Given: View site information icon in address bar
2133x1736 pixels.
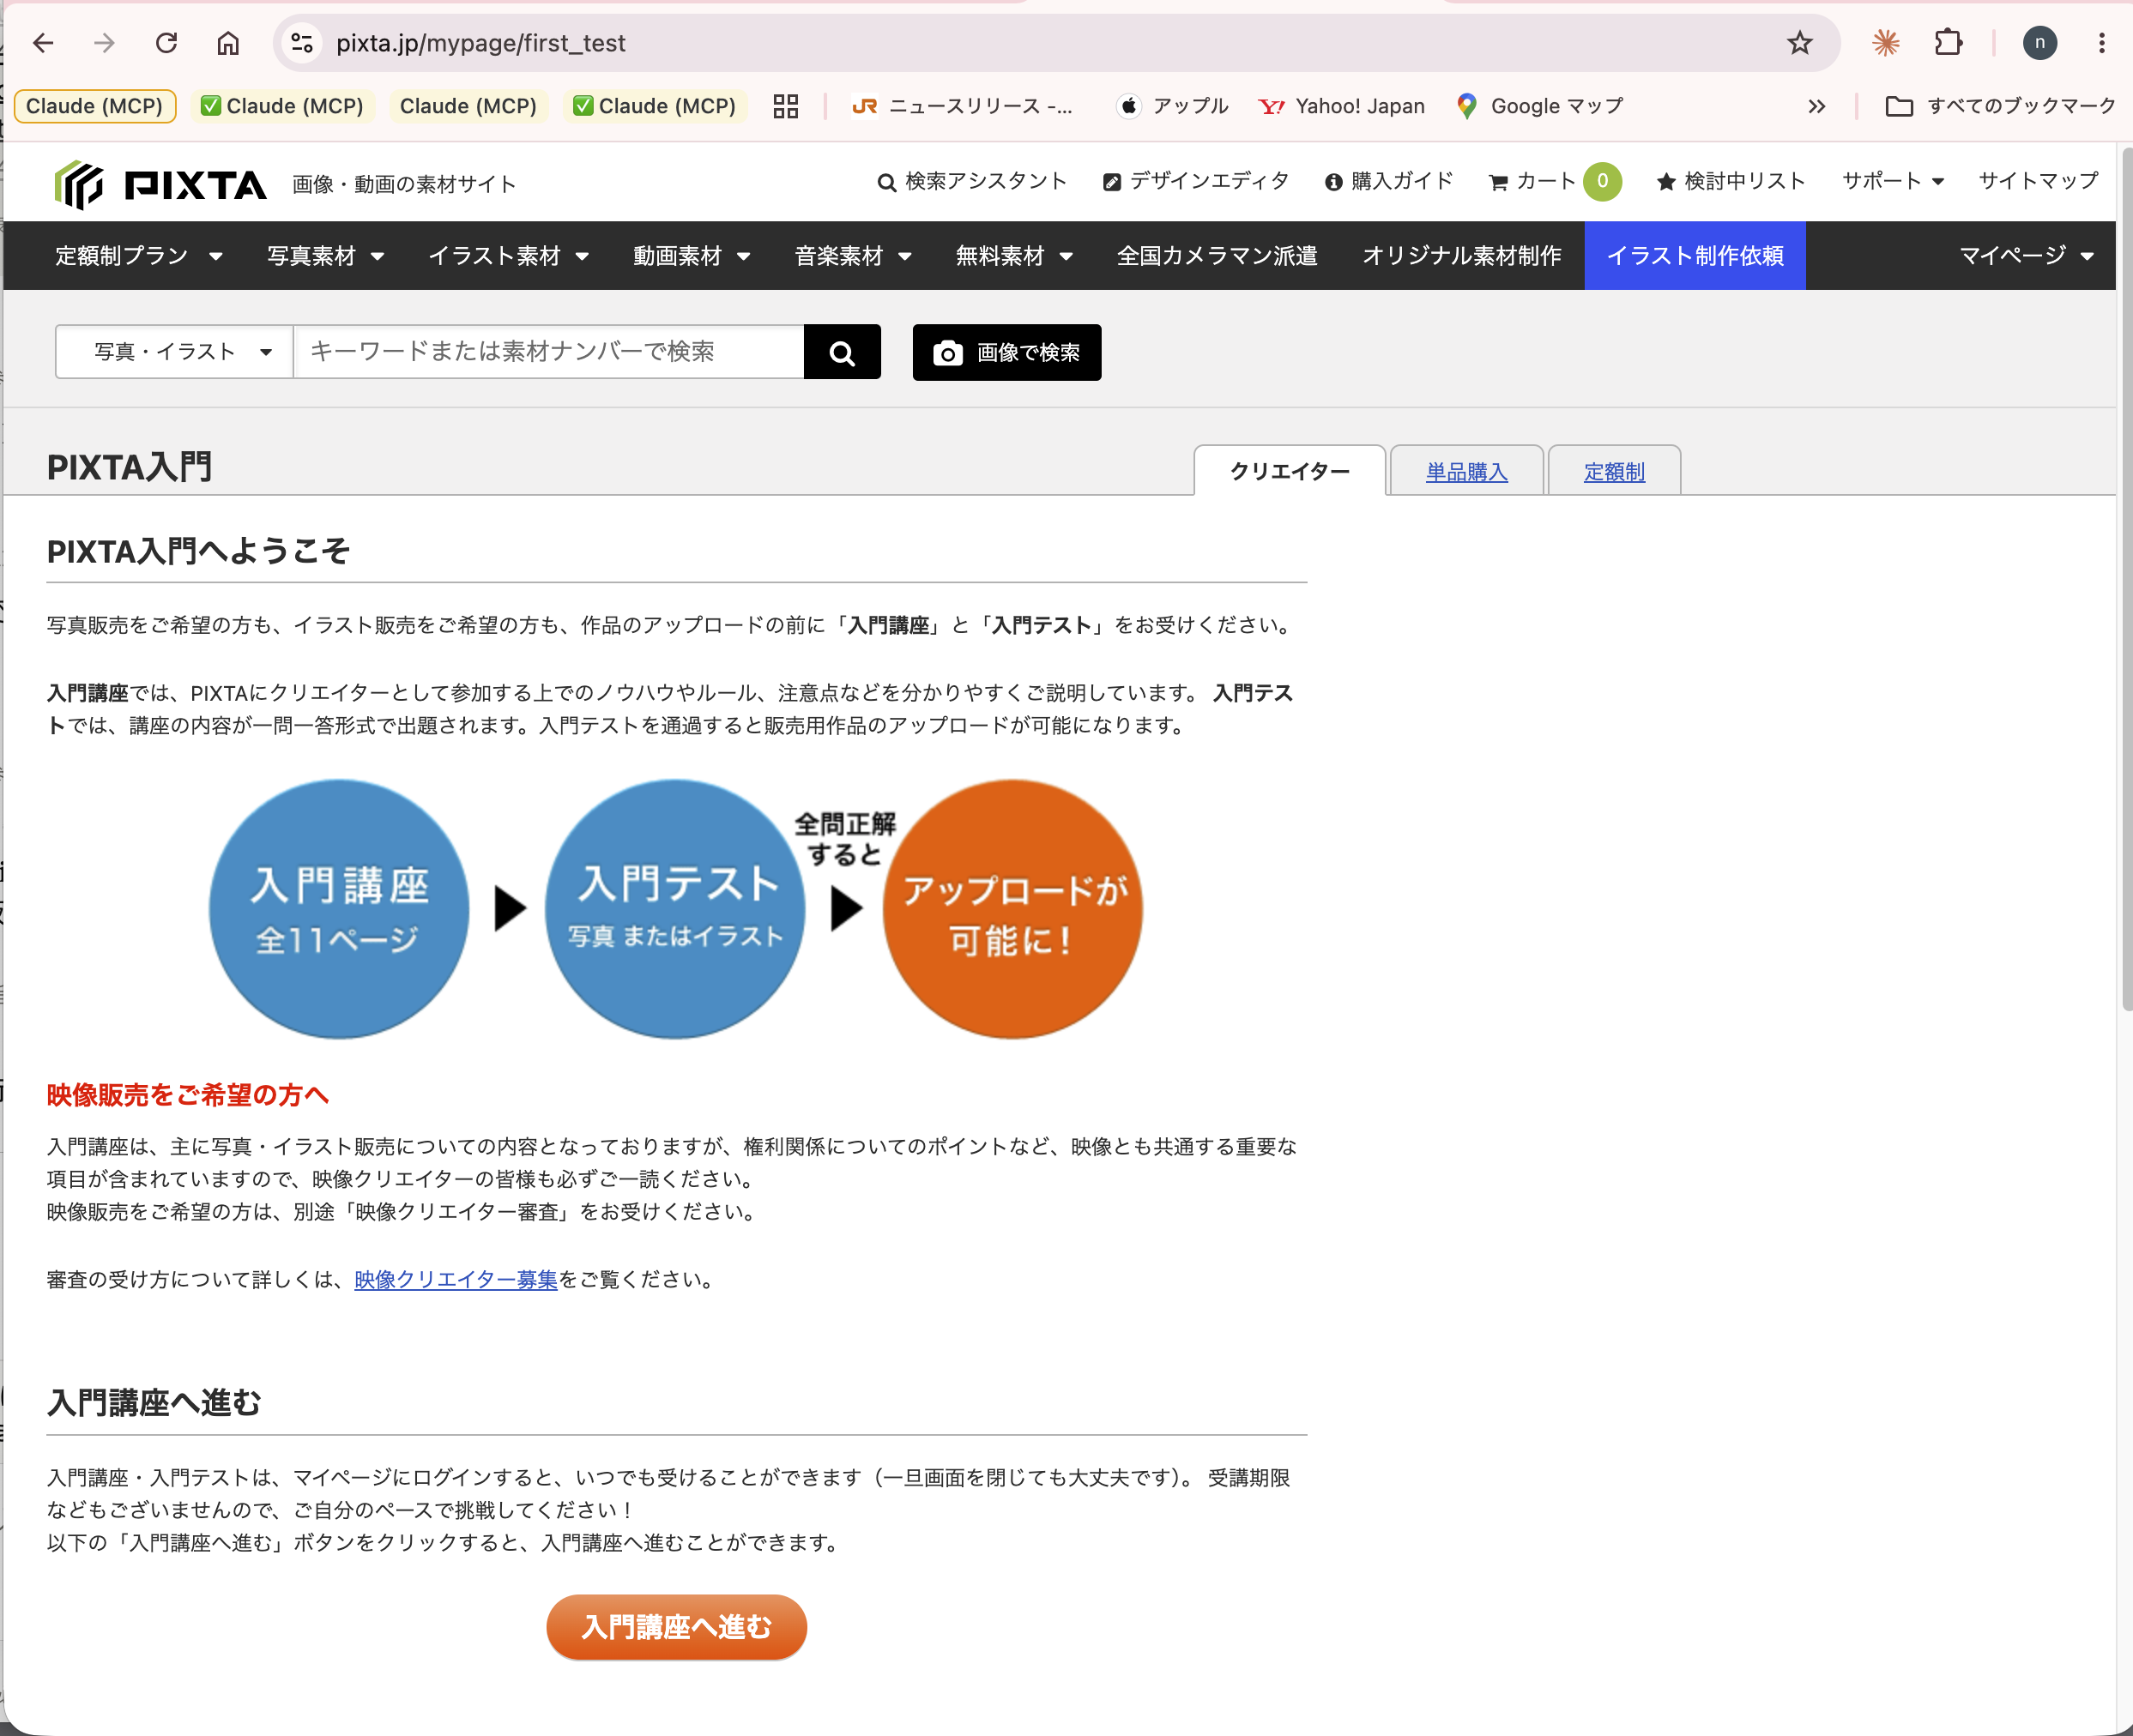Looking at the screenshot, I should coord(301,43).
